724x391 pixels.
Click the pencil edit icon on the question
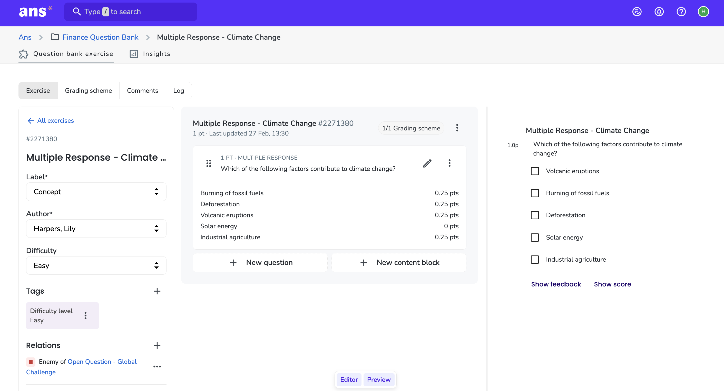pyautogui.click(x=427, y=163)
